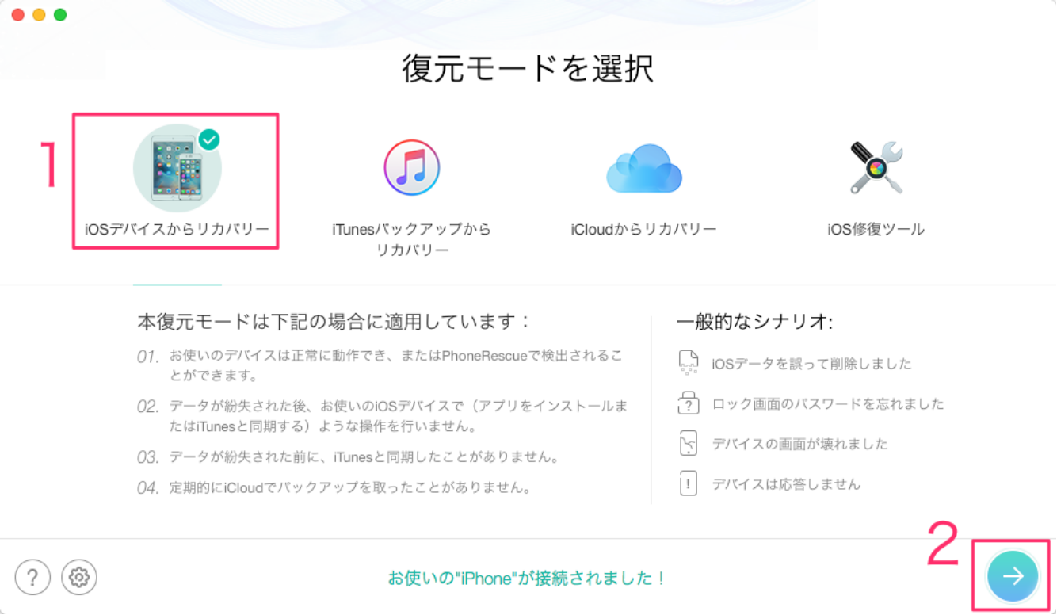Click text 'デバイスの画面が壊れました'
This screenshot has width=1057, height=615.
[x=799, y=444]
